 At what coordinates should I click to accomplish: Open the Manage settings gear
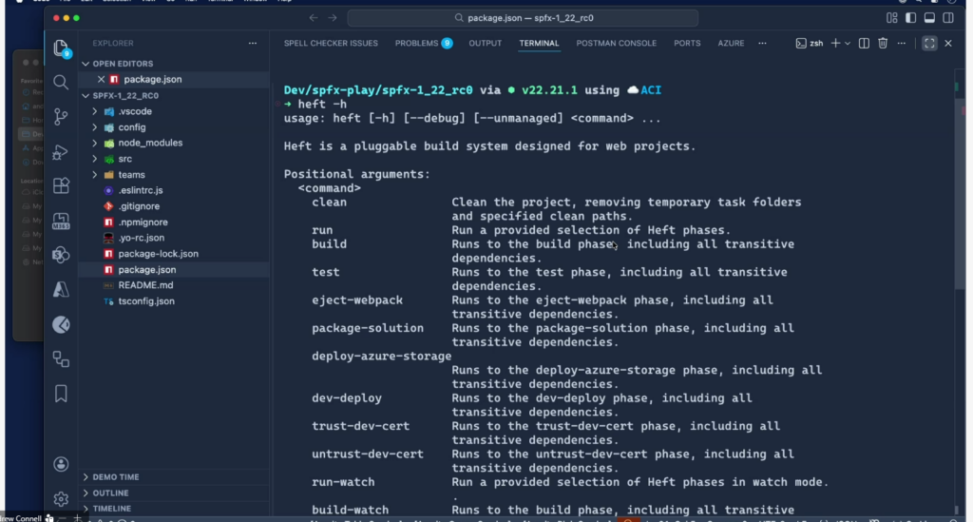pyautogui.click(x=61, y=498)
